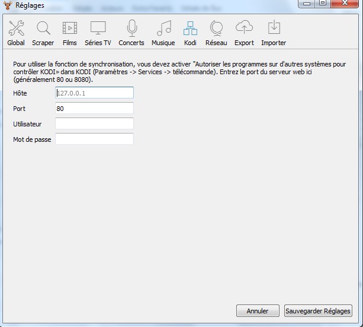
Task: Click the MediaElch app icon in title bar
Action: coord(8,5)
